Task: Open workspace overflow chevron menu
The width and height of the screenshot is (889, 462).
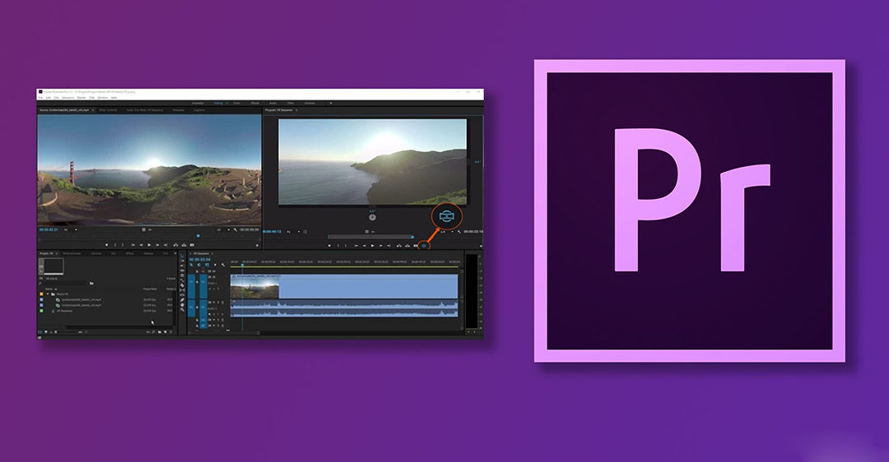Action: pyautogui.click(x=331, y=103)
